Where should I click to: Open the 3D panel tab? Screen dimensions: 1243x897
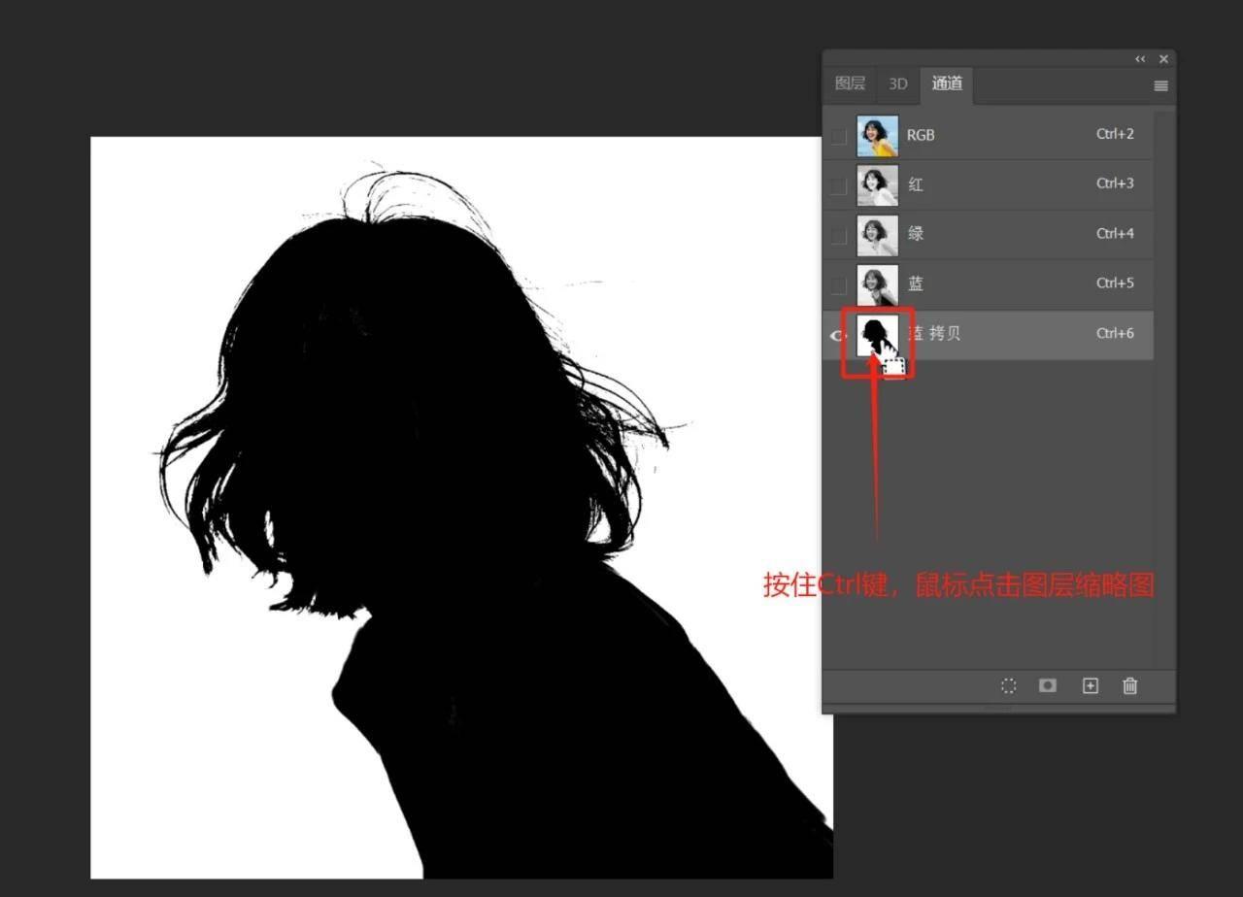[x=897, y=84]
